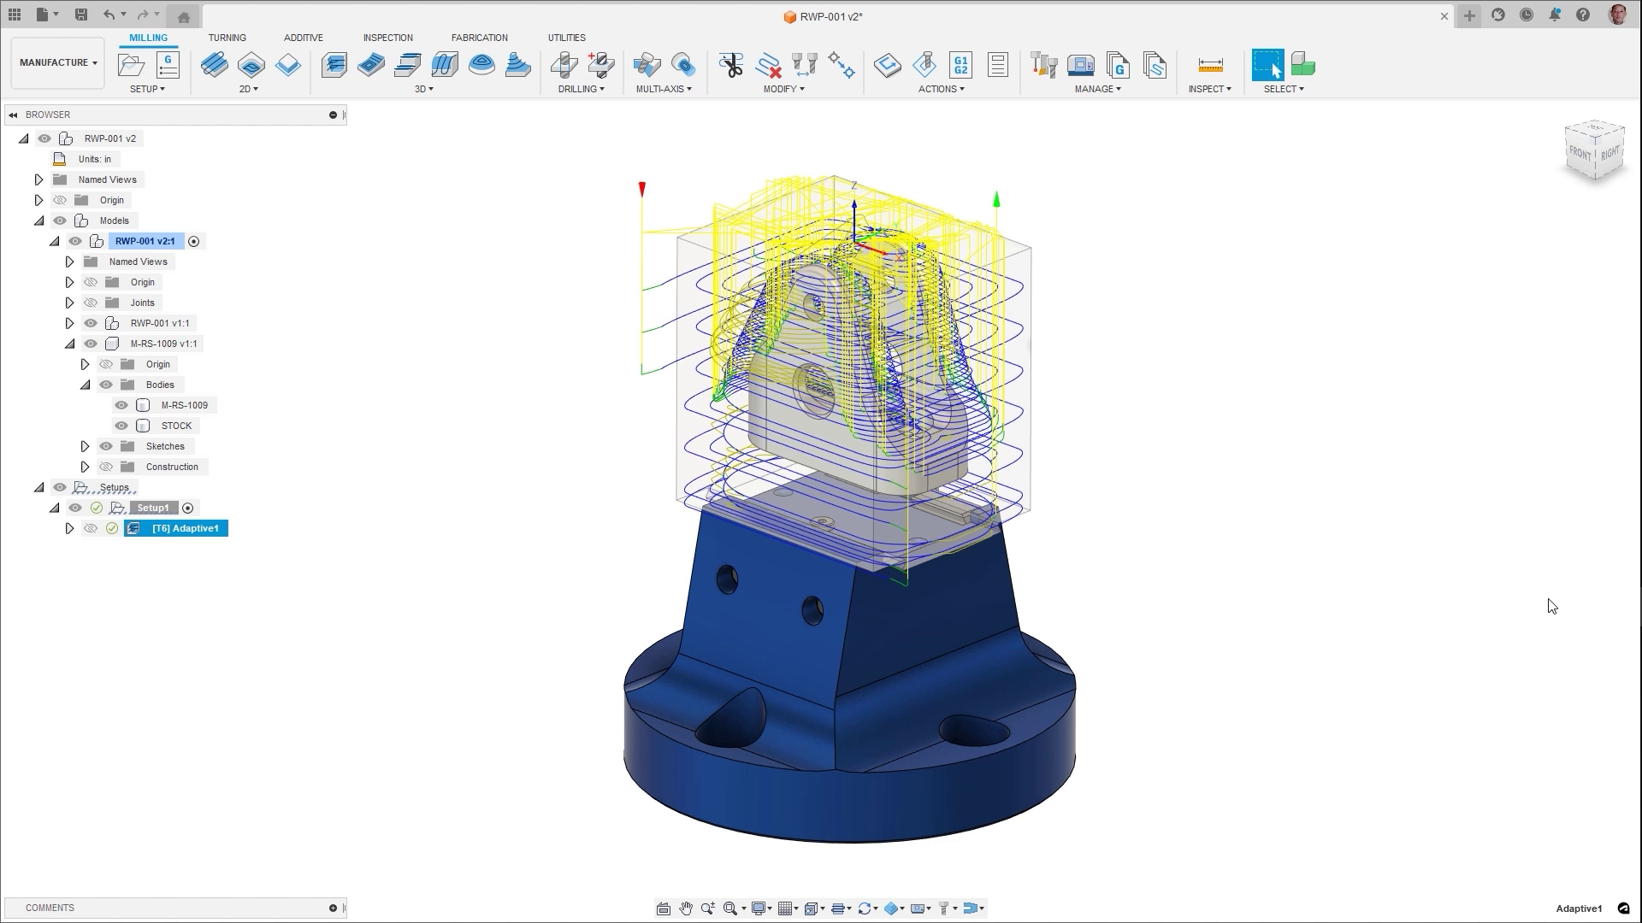Toggle visibility of M-RS-1009 body

(121, 405)
